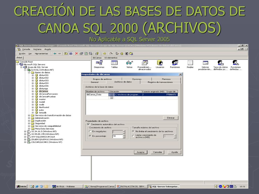Switch to the Grupos de archivos tab
259x194 pixels.
(x=102, y=79)
